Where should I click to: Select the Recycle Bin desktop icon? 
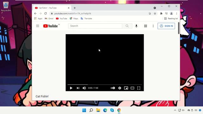6,6
